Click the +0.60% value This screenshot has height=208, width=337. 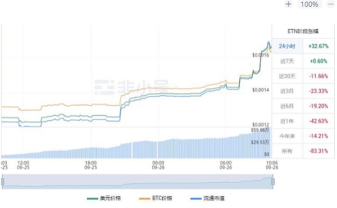click(318, 61)
